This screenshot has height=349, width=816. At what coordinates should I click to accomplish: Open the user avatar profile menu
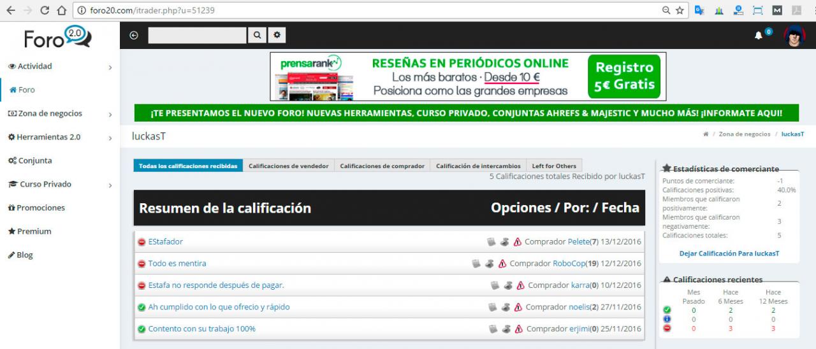[x=794, y=36]
